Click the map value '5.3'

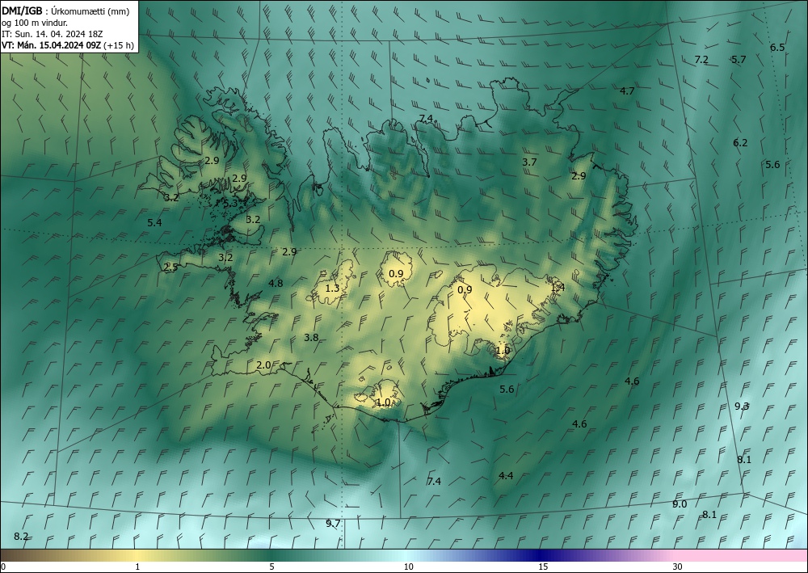[229, 203]
